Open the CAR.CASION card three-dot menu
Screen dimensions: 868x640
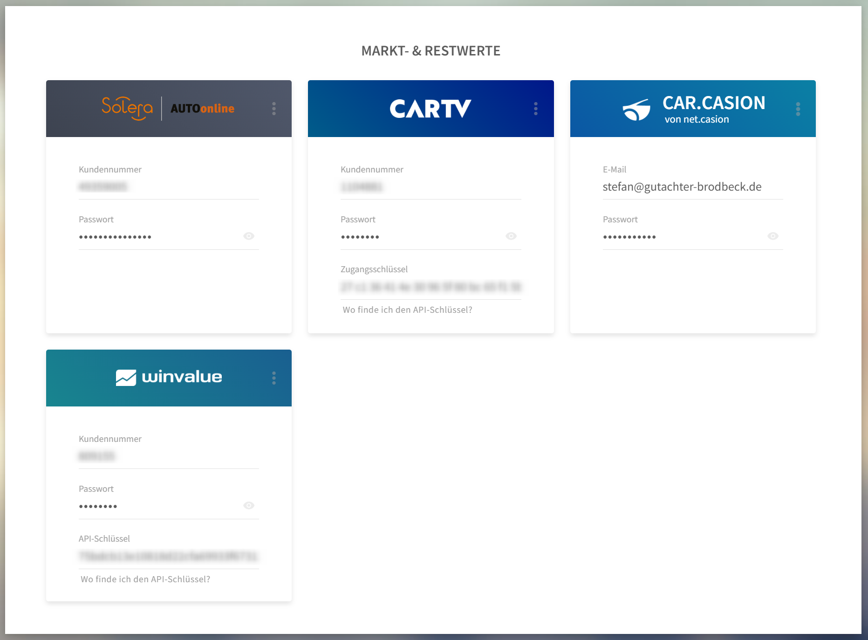point(798,109)
